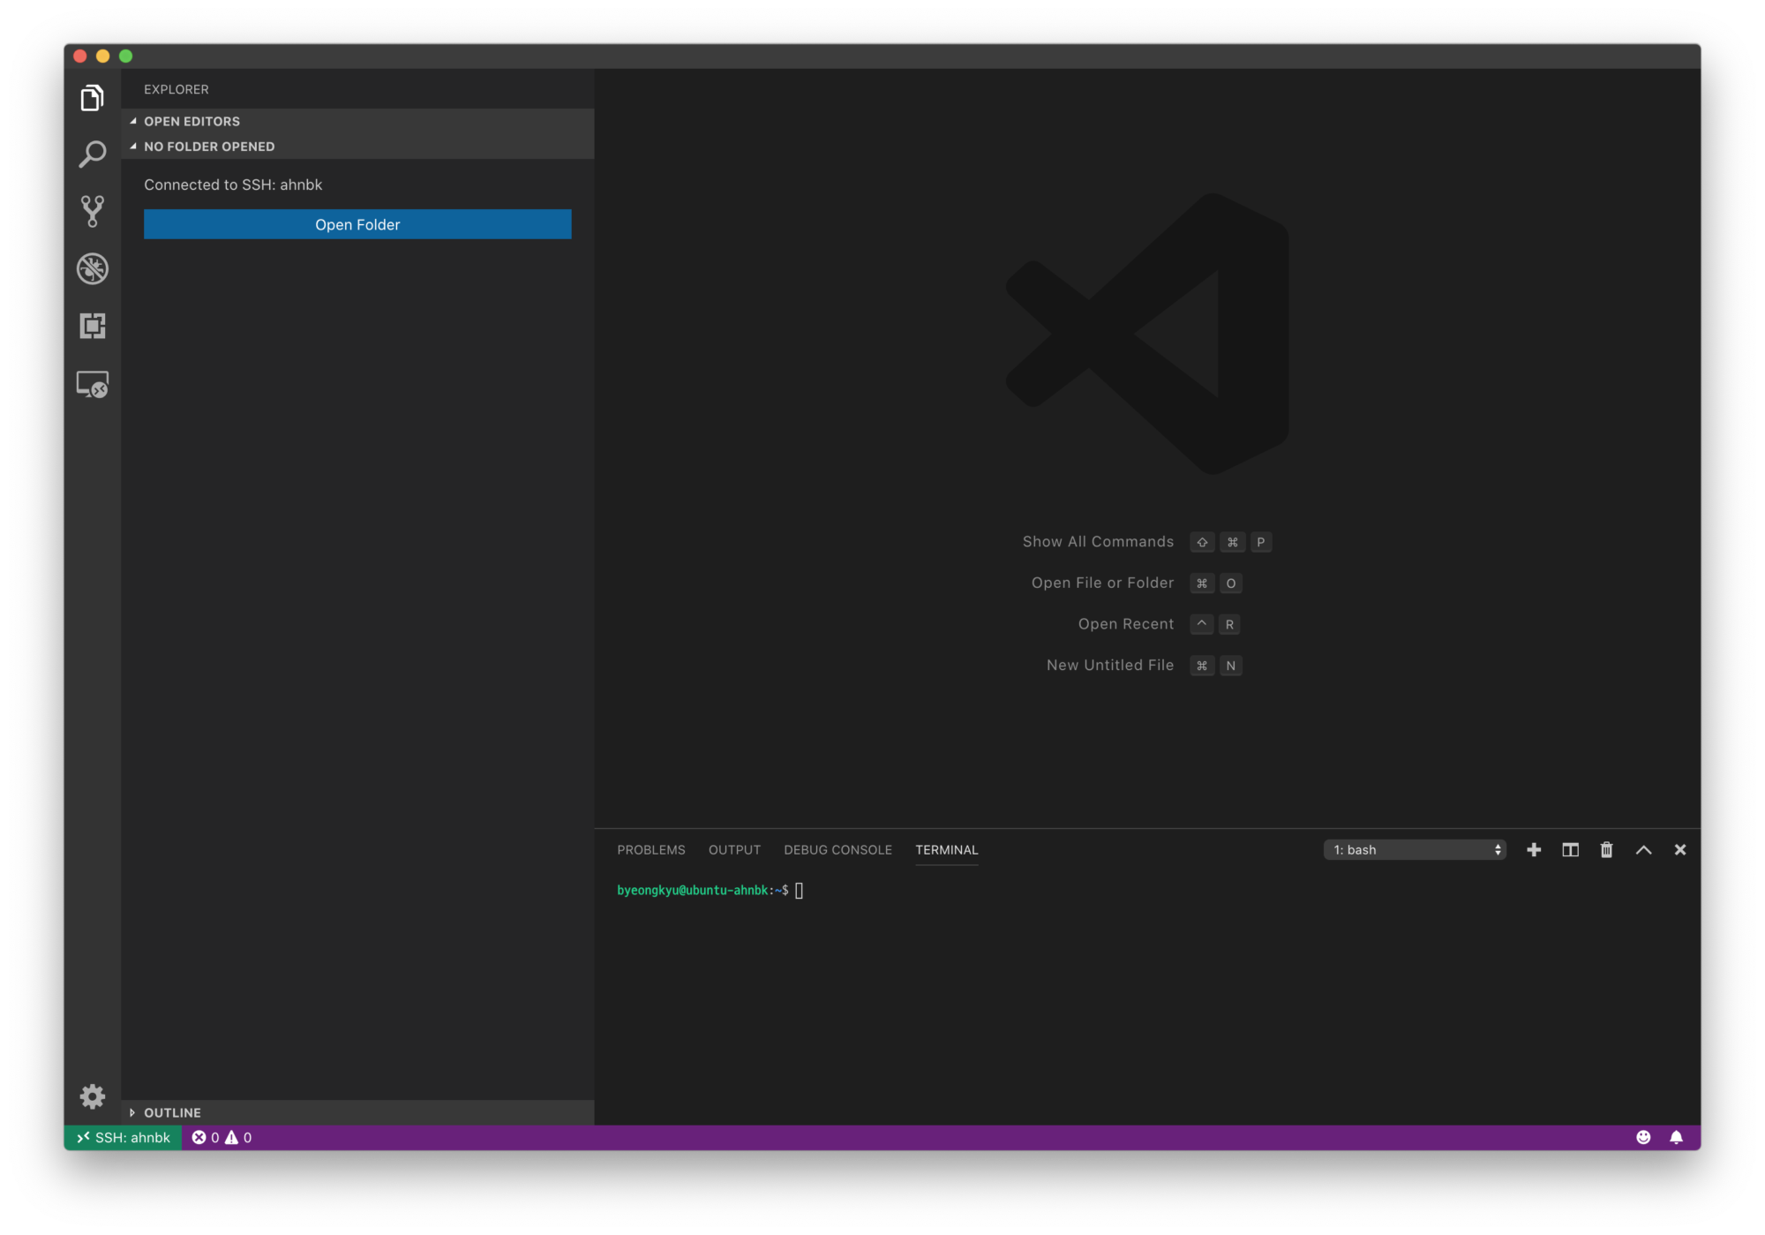Switch to the Problems tab
This screenshot has width=1765, height=1235.
[x=650, y=849]
